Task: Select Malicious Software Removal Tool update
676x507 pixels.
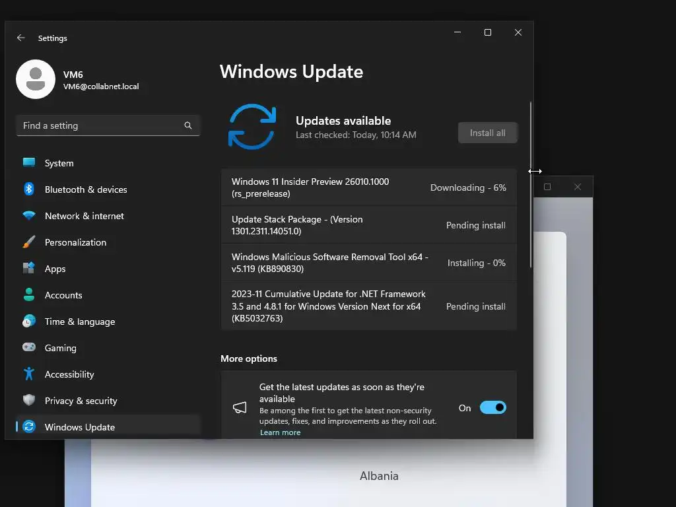Action: tap(369, 263)
